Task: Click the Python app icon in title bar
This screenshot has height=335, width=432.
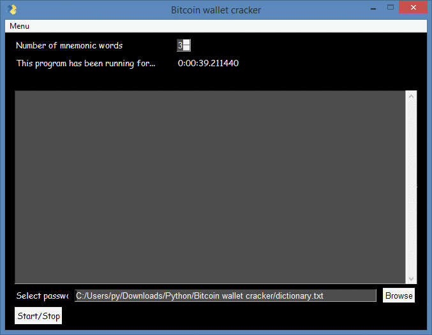Action: coord(11,10)
